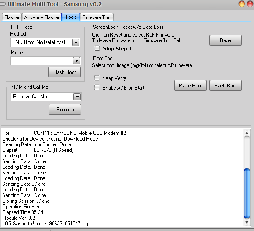Click the Elapsed Time 05:34 line
254x231 pixels.
(x=23, y=212)
